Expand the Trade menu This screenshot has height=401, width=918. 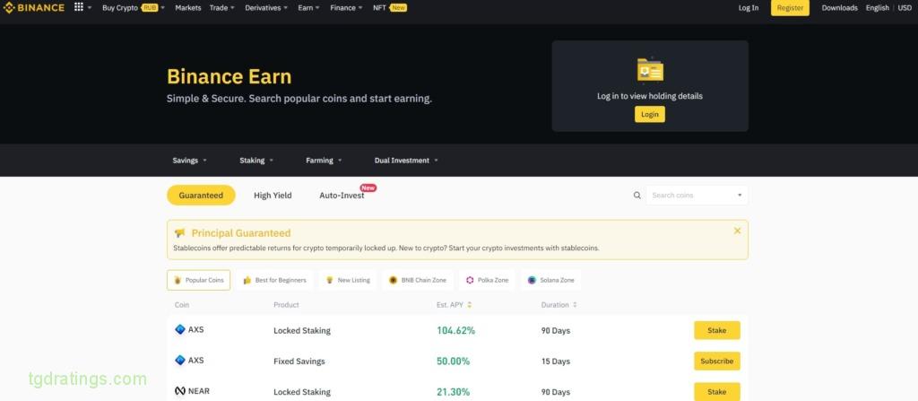click(x=222, y=7)
